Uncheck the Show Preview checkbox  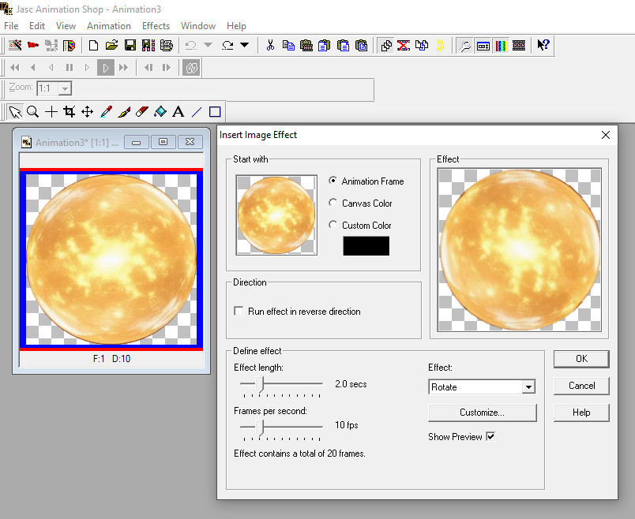tap(490, 437)
